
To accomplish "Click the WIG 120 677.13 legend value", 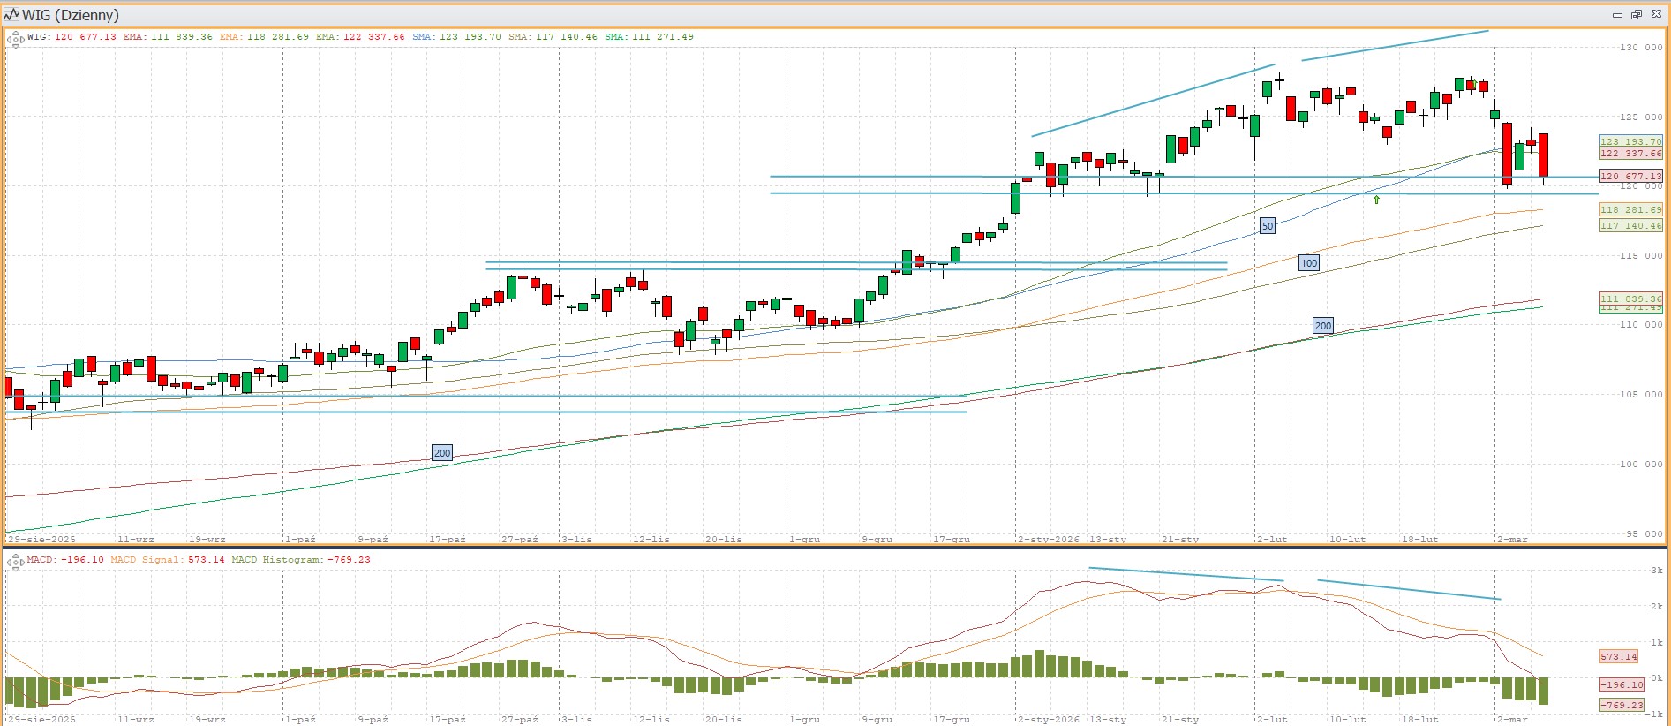I will 85,37.
